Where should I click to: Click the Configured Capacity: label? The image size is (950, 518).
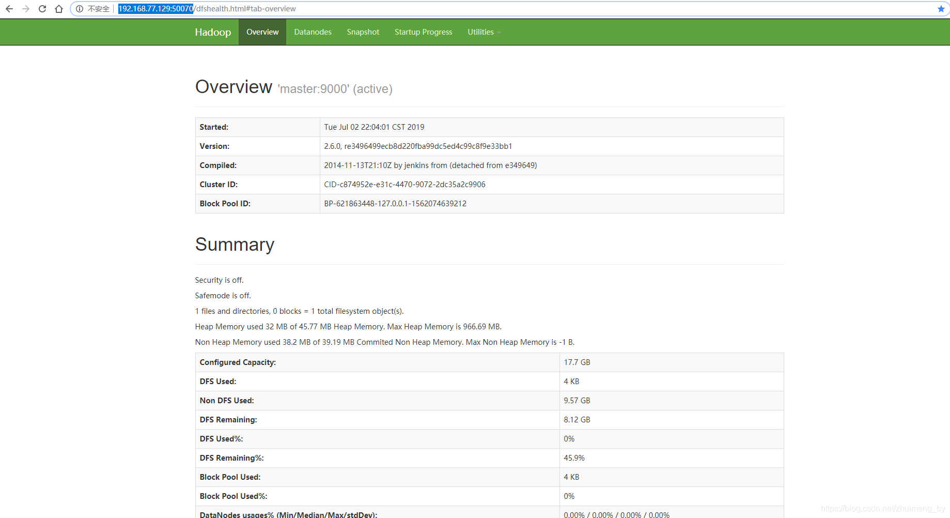tap(238, 362)
